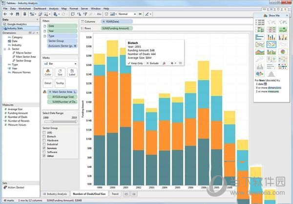Open the Size marks card button
This screenshot has width=293, height=204.
(60, 72)
